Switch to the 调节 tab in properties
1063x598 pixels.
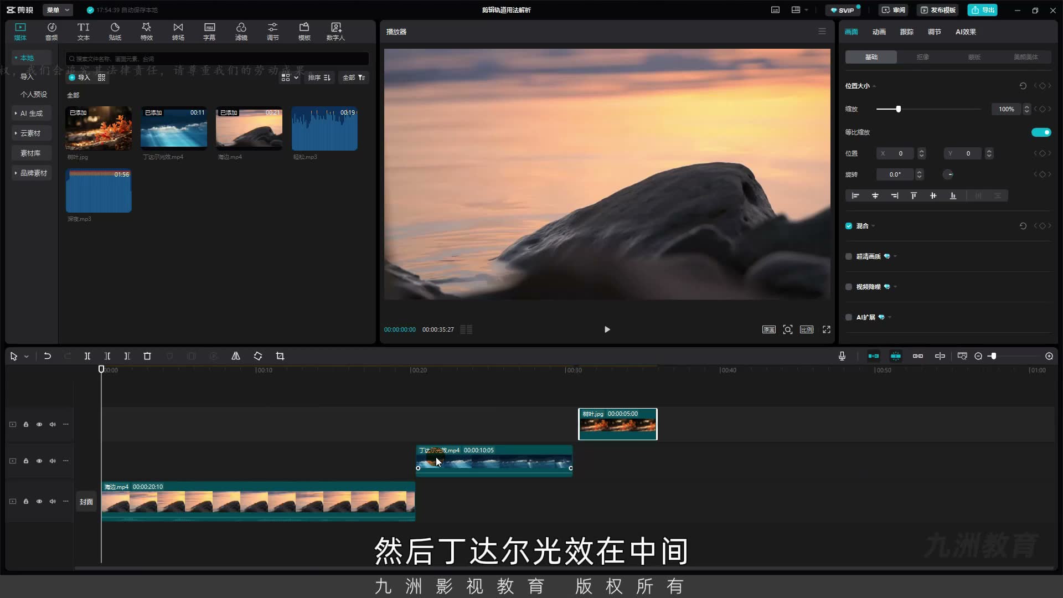coord(935,32)
